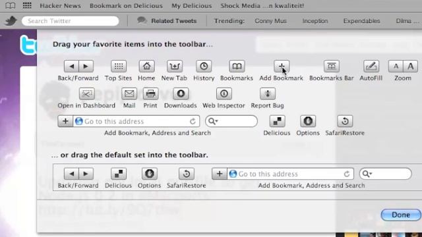Click the Options icon in default set
Image resolution: width=422 pixels, height=237 pixels.
(x=150, y=174)
